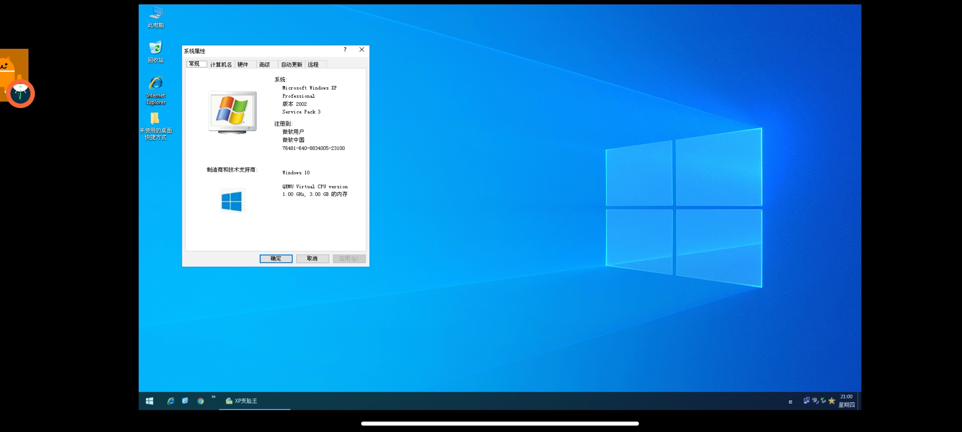Screen dimensions: 962x432
Task: Click the 'Service Pack 3' text
Action: [301, 112]
